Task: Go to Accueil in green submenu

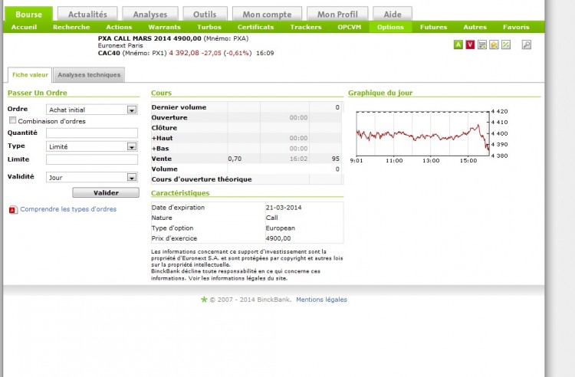Action: (x=25, y=27)
